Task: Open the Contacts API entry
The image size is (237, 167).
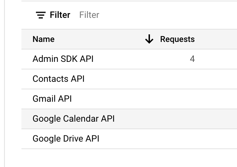Action: [x=58, y=79]
